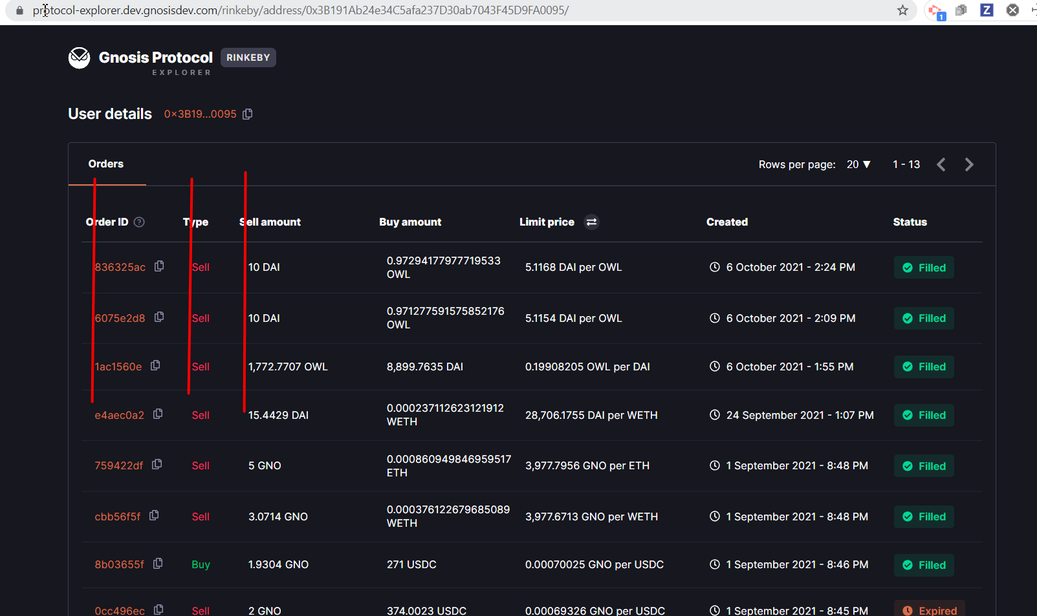Click the 5.1168 DAI per OWL price
The image size is (1037, 616).
coord(573,267)
